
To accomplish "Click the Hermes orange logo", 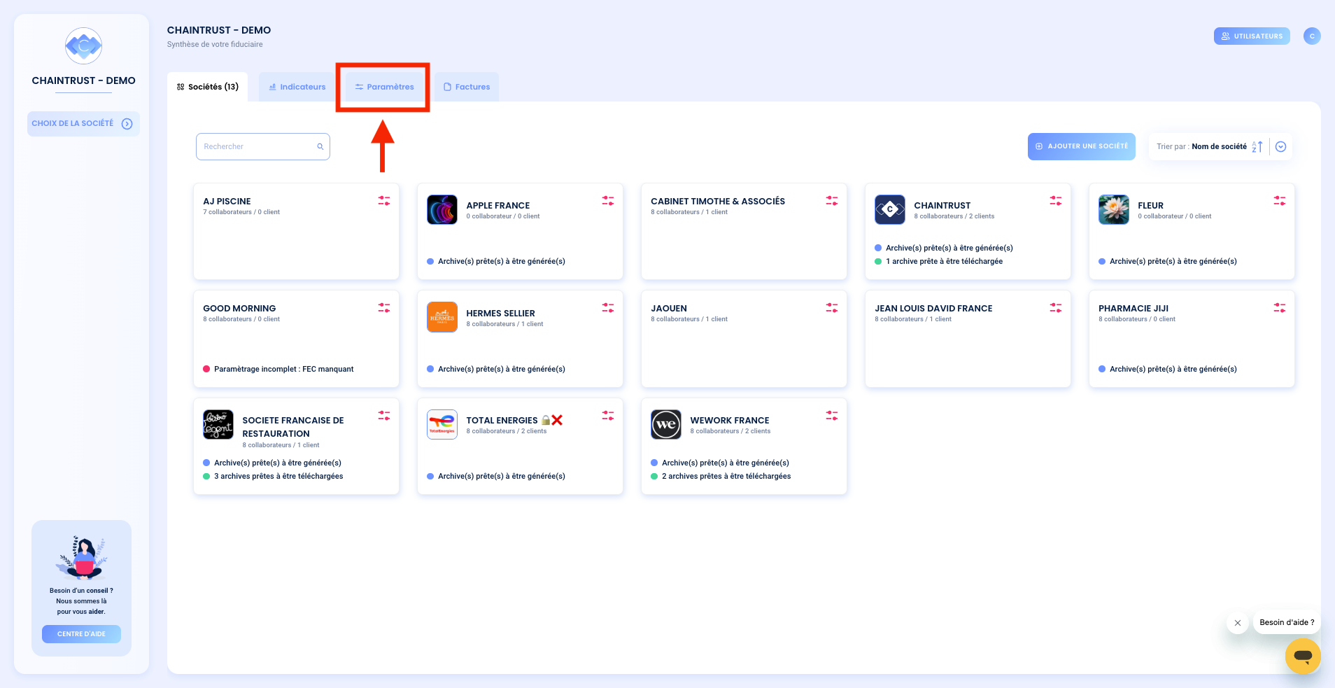I will (x=442, y=317).
